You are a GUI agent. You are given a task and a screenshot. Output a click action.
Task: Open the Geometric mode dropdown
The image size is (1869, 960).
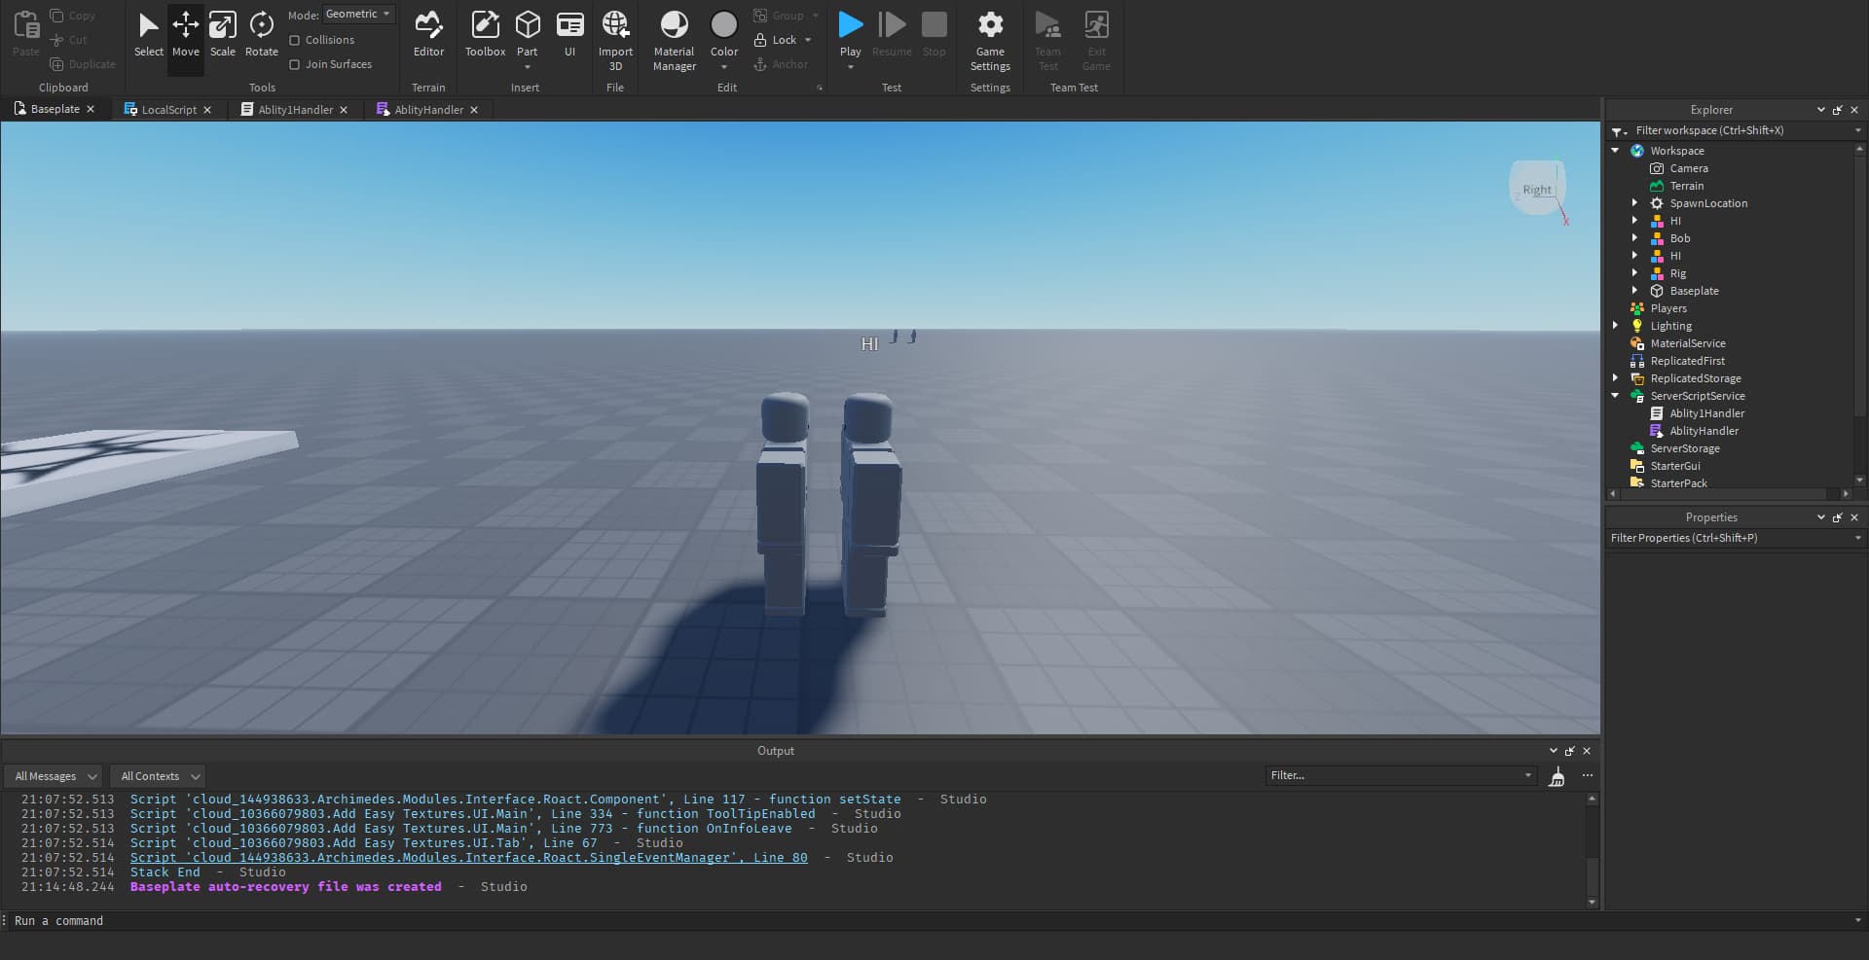coord(358,14)
